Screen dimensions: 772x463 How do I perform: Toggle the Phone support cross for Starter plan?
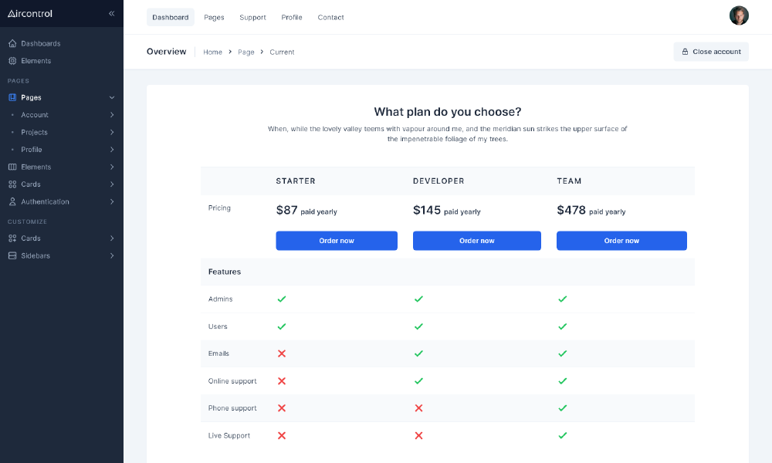282,408
